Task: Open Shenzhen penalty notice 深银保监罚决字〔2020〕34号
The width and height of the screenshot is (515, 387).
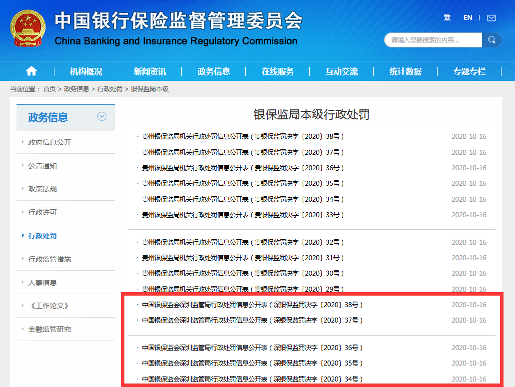Action: [252, 379]
